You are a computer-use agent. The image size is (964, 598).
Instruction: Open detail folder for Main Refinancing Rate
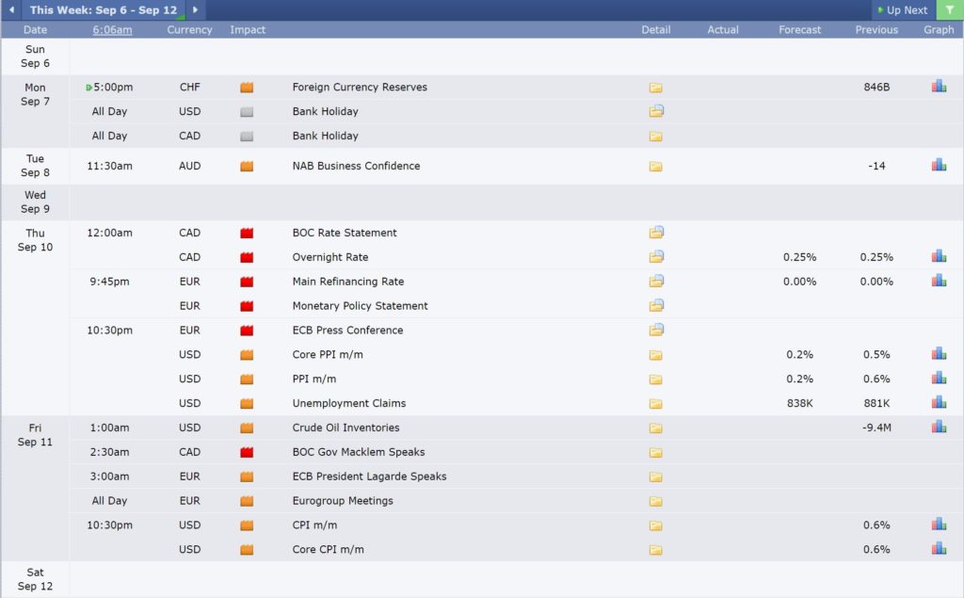(656, 282)
